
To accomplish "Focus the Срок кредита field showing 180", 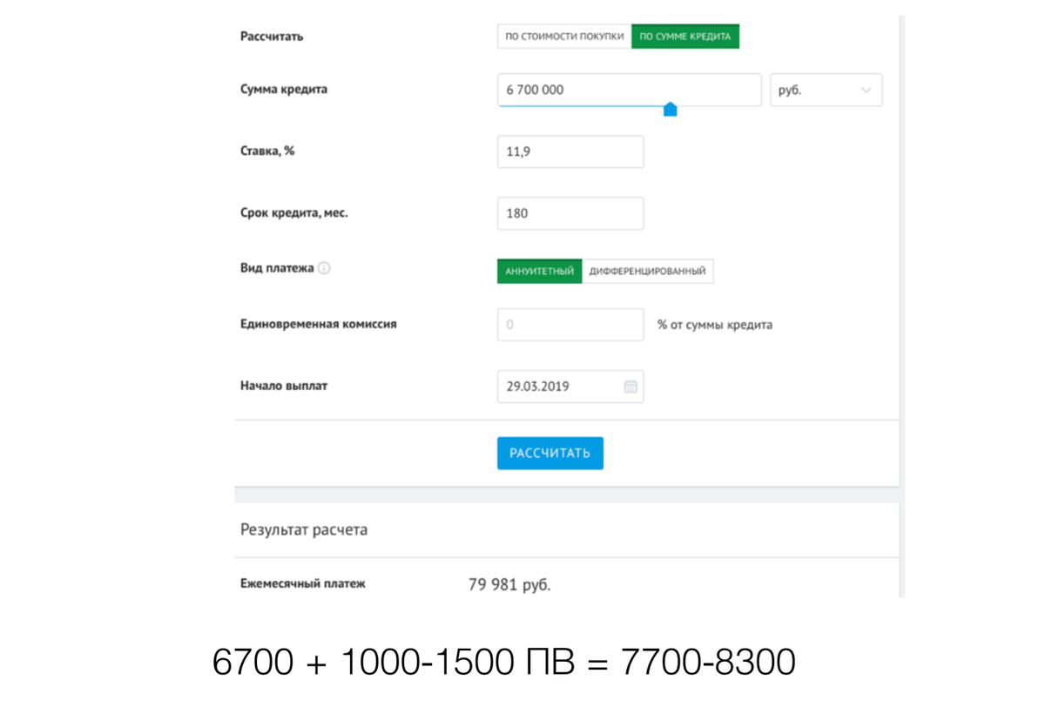I will coord(570,213).
